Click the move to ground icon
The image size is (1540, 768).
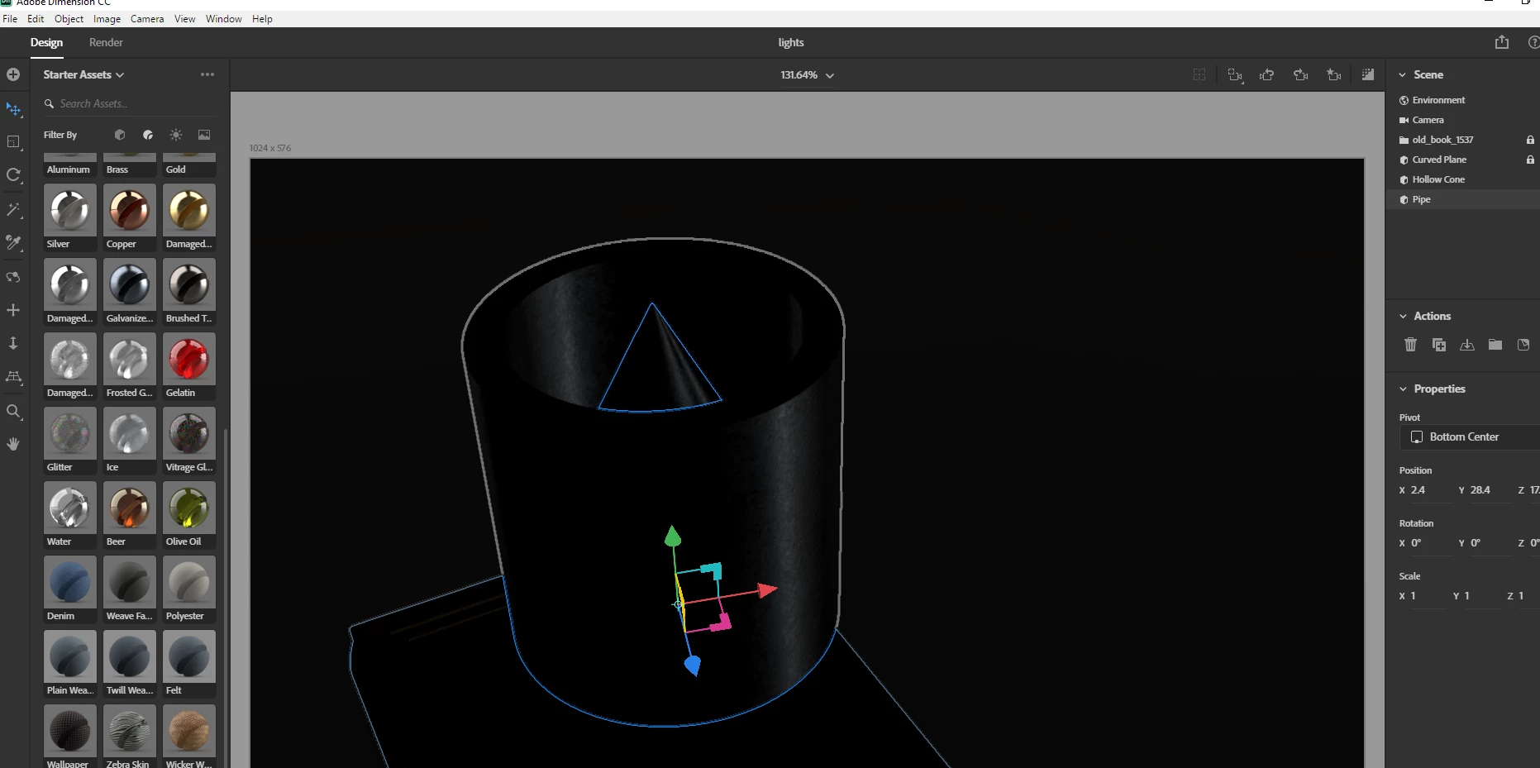pyautogui.click(x=1467, y=345)
